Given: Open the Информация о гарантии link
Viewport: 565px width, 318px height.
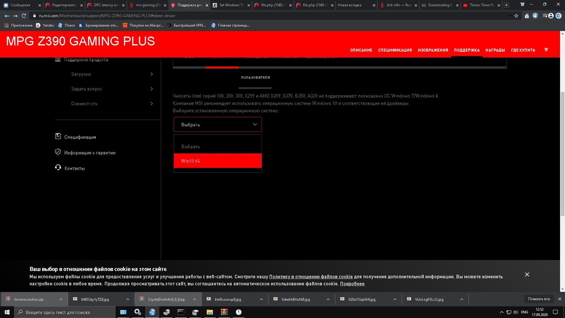Looking at the screenshot, I should click(90, 153).
